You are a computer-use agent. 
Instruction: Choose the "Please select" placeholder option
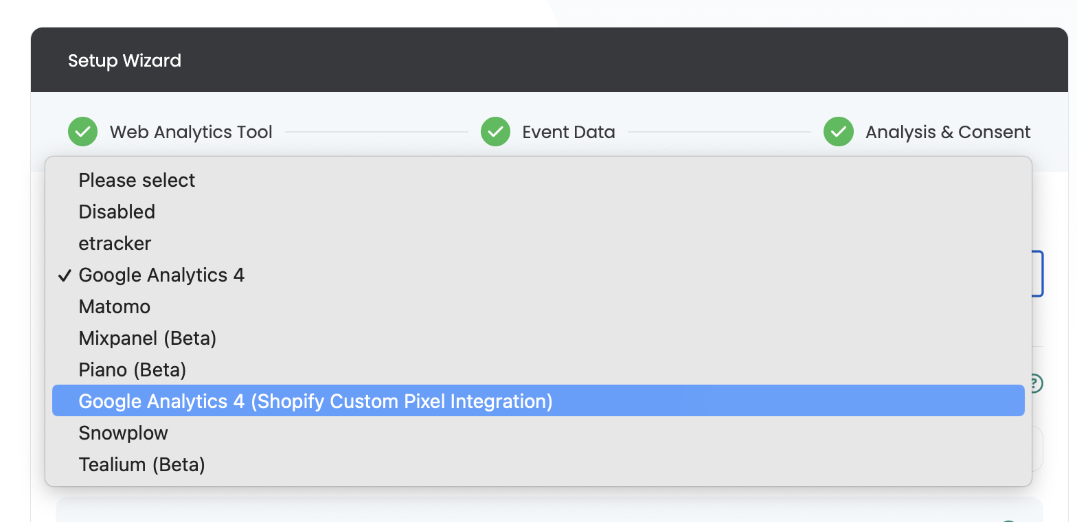[137, 180]
